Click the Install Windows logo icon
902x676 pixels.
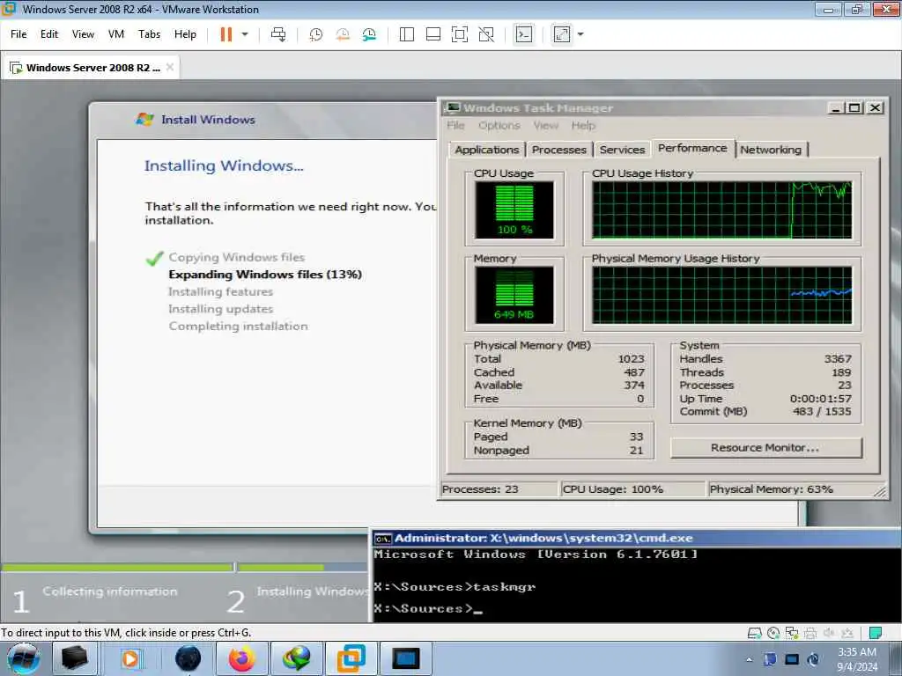(x=144, y=119)
